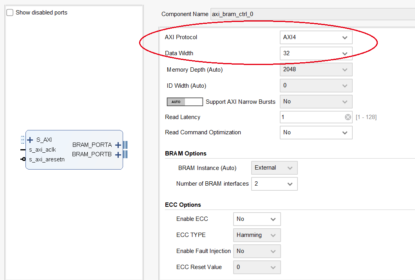The height and width of the screenshot is (280, 415).
Task: Clear the Read Latency field value
Action: pos(348,117)
